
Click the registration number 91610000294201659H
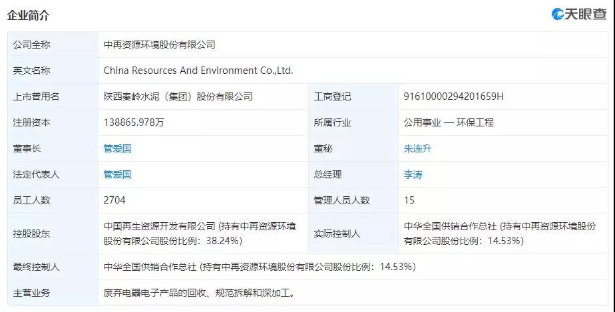coord(453,96)
